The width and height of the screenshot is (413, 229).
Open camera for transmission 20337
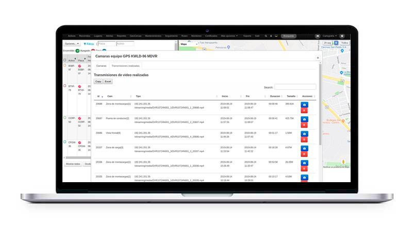tap(304, 148)
